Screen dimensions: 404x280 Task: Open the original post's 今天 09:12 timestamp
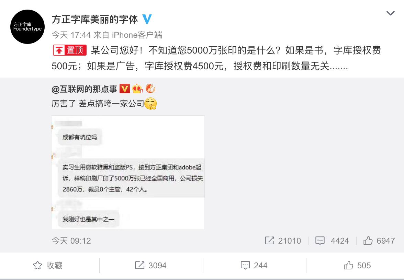[x=71, y=241]
